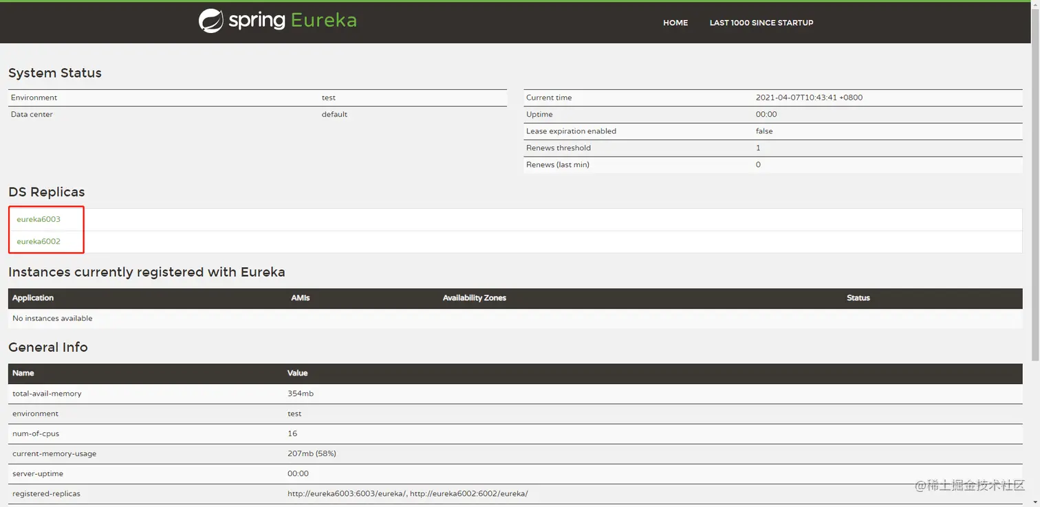The image size is (1040, 507).
Task: Select the 00:00 value in the Uptime row
Action: (x=766, y=114)
